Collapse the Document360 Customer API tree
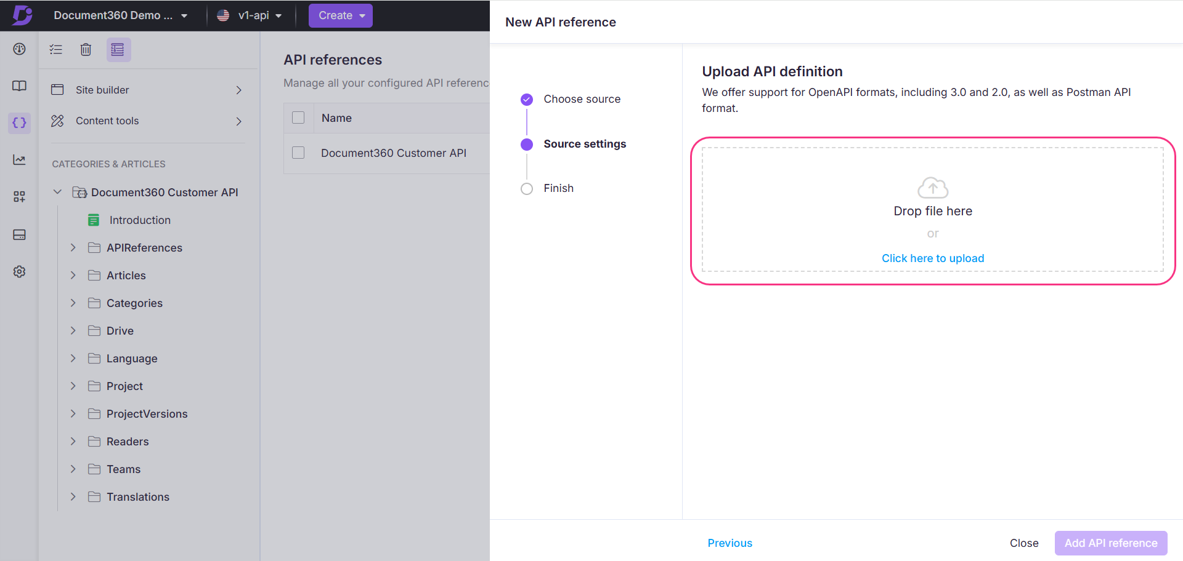The width and height of the screenshot is (1183, 561). point(57,192)
